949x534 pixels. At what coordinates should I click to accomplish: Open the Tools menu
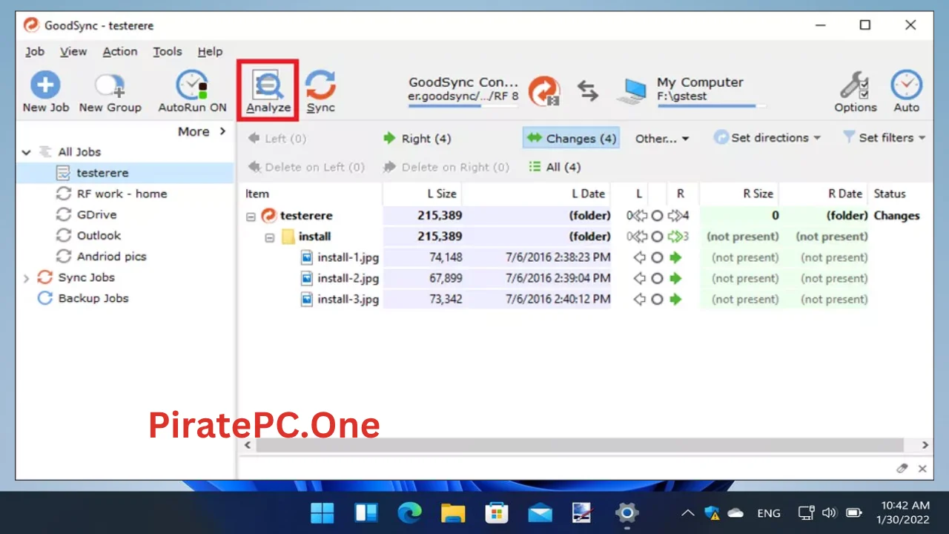coord(168,51)
